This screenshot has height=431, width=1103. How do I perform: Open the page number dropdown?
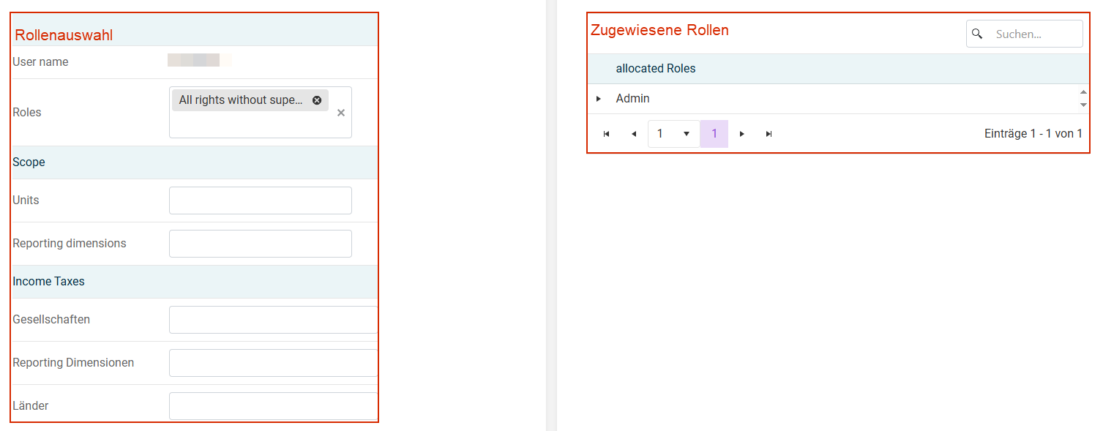click(x=673, y=134)
